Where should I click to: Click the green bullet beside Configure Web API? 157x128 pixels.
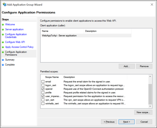click(x=3, y=42)
